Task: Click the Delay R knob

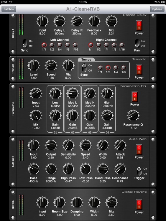Action: tap(77, 21)
